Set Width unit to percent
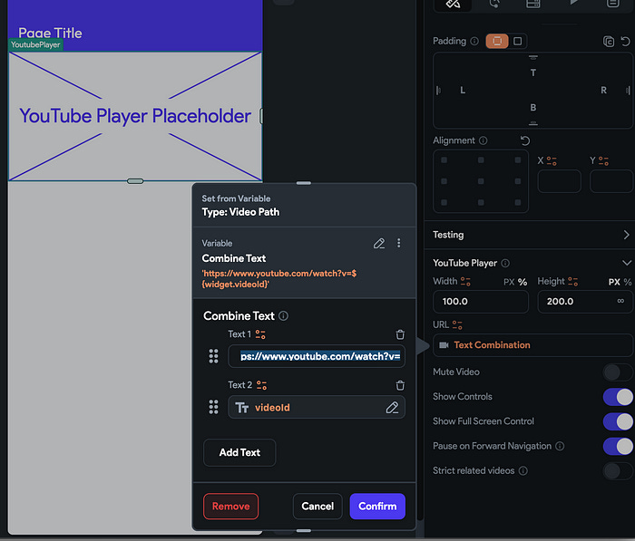Viewport: 635px width, 541px height. tap(523, 282)
